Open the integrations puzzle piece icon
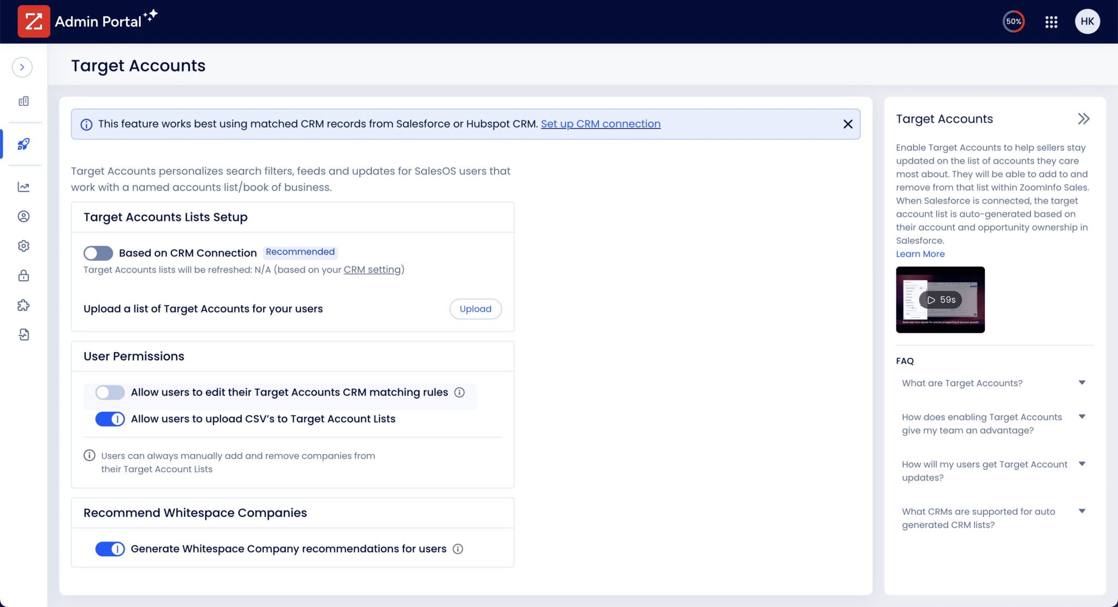Image resolution: width=1118 pixels, height=607 pixels. coord(23,305)
